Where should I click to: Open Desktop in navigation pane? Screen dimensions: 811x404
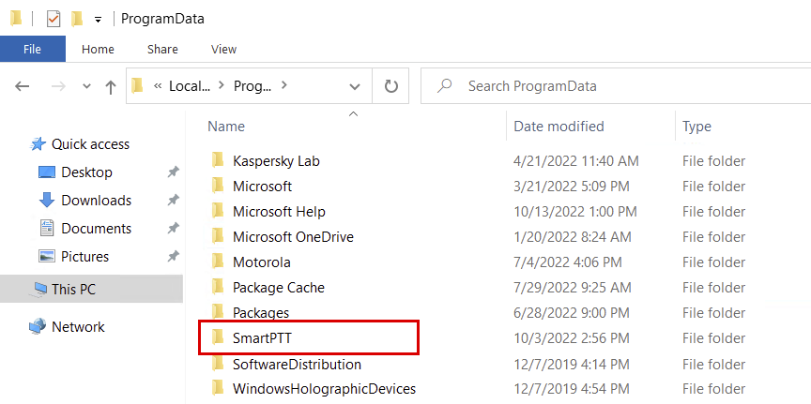pyautogui.click(x=86, y=172)
